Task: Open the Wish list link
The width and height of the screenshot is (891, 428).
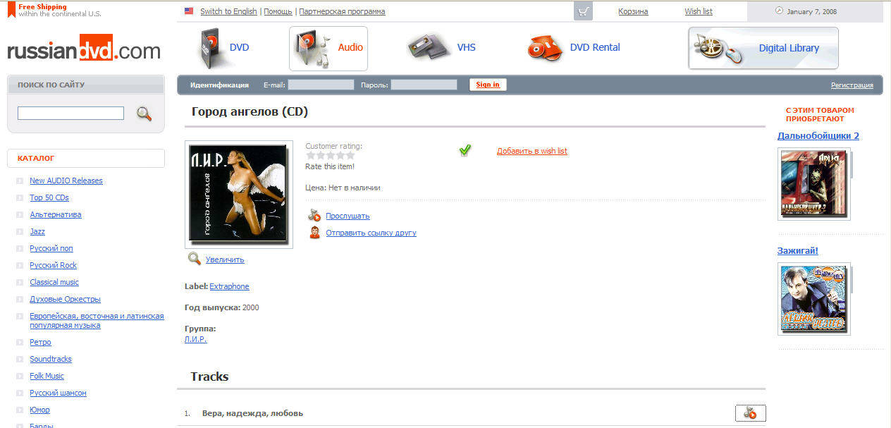Action: tap(699, 11)
